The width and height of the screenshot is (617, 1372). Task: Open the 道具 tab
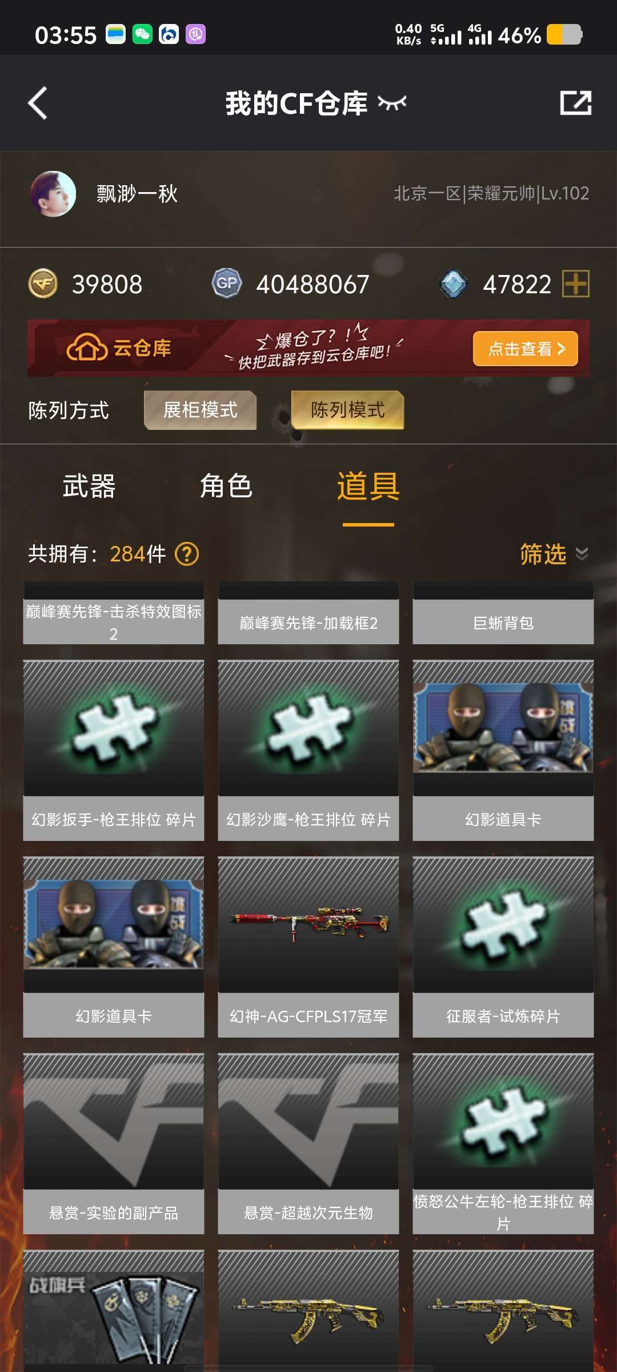coord(368,486)
